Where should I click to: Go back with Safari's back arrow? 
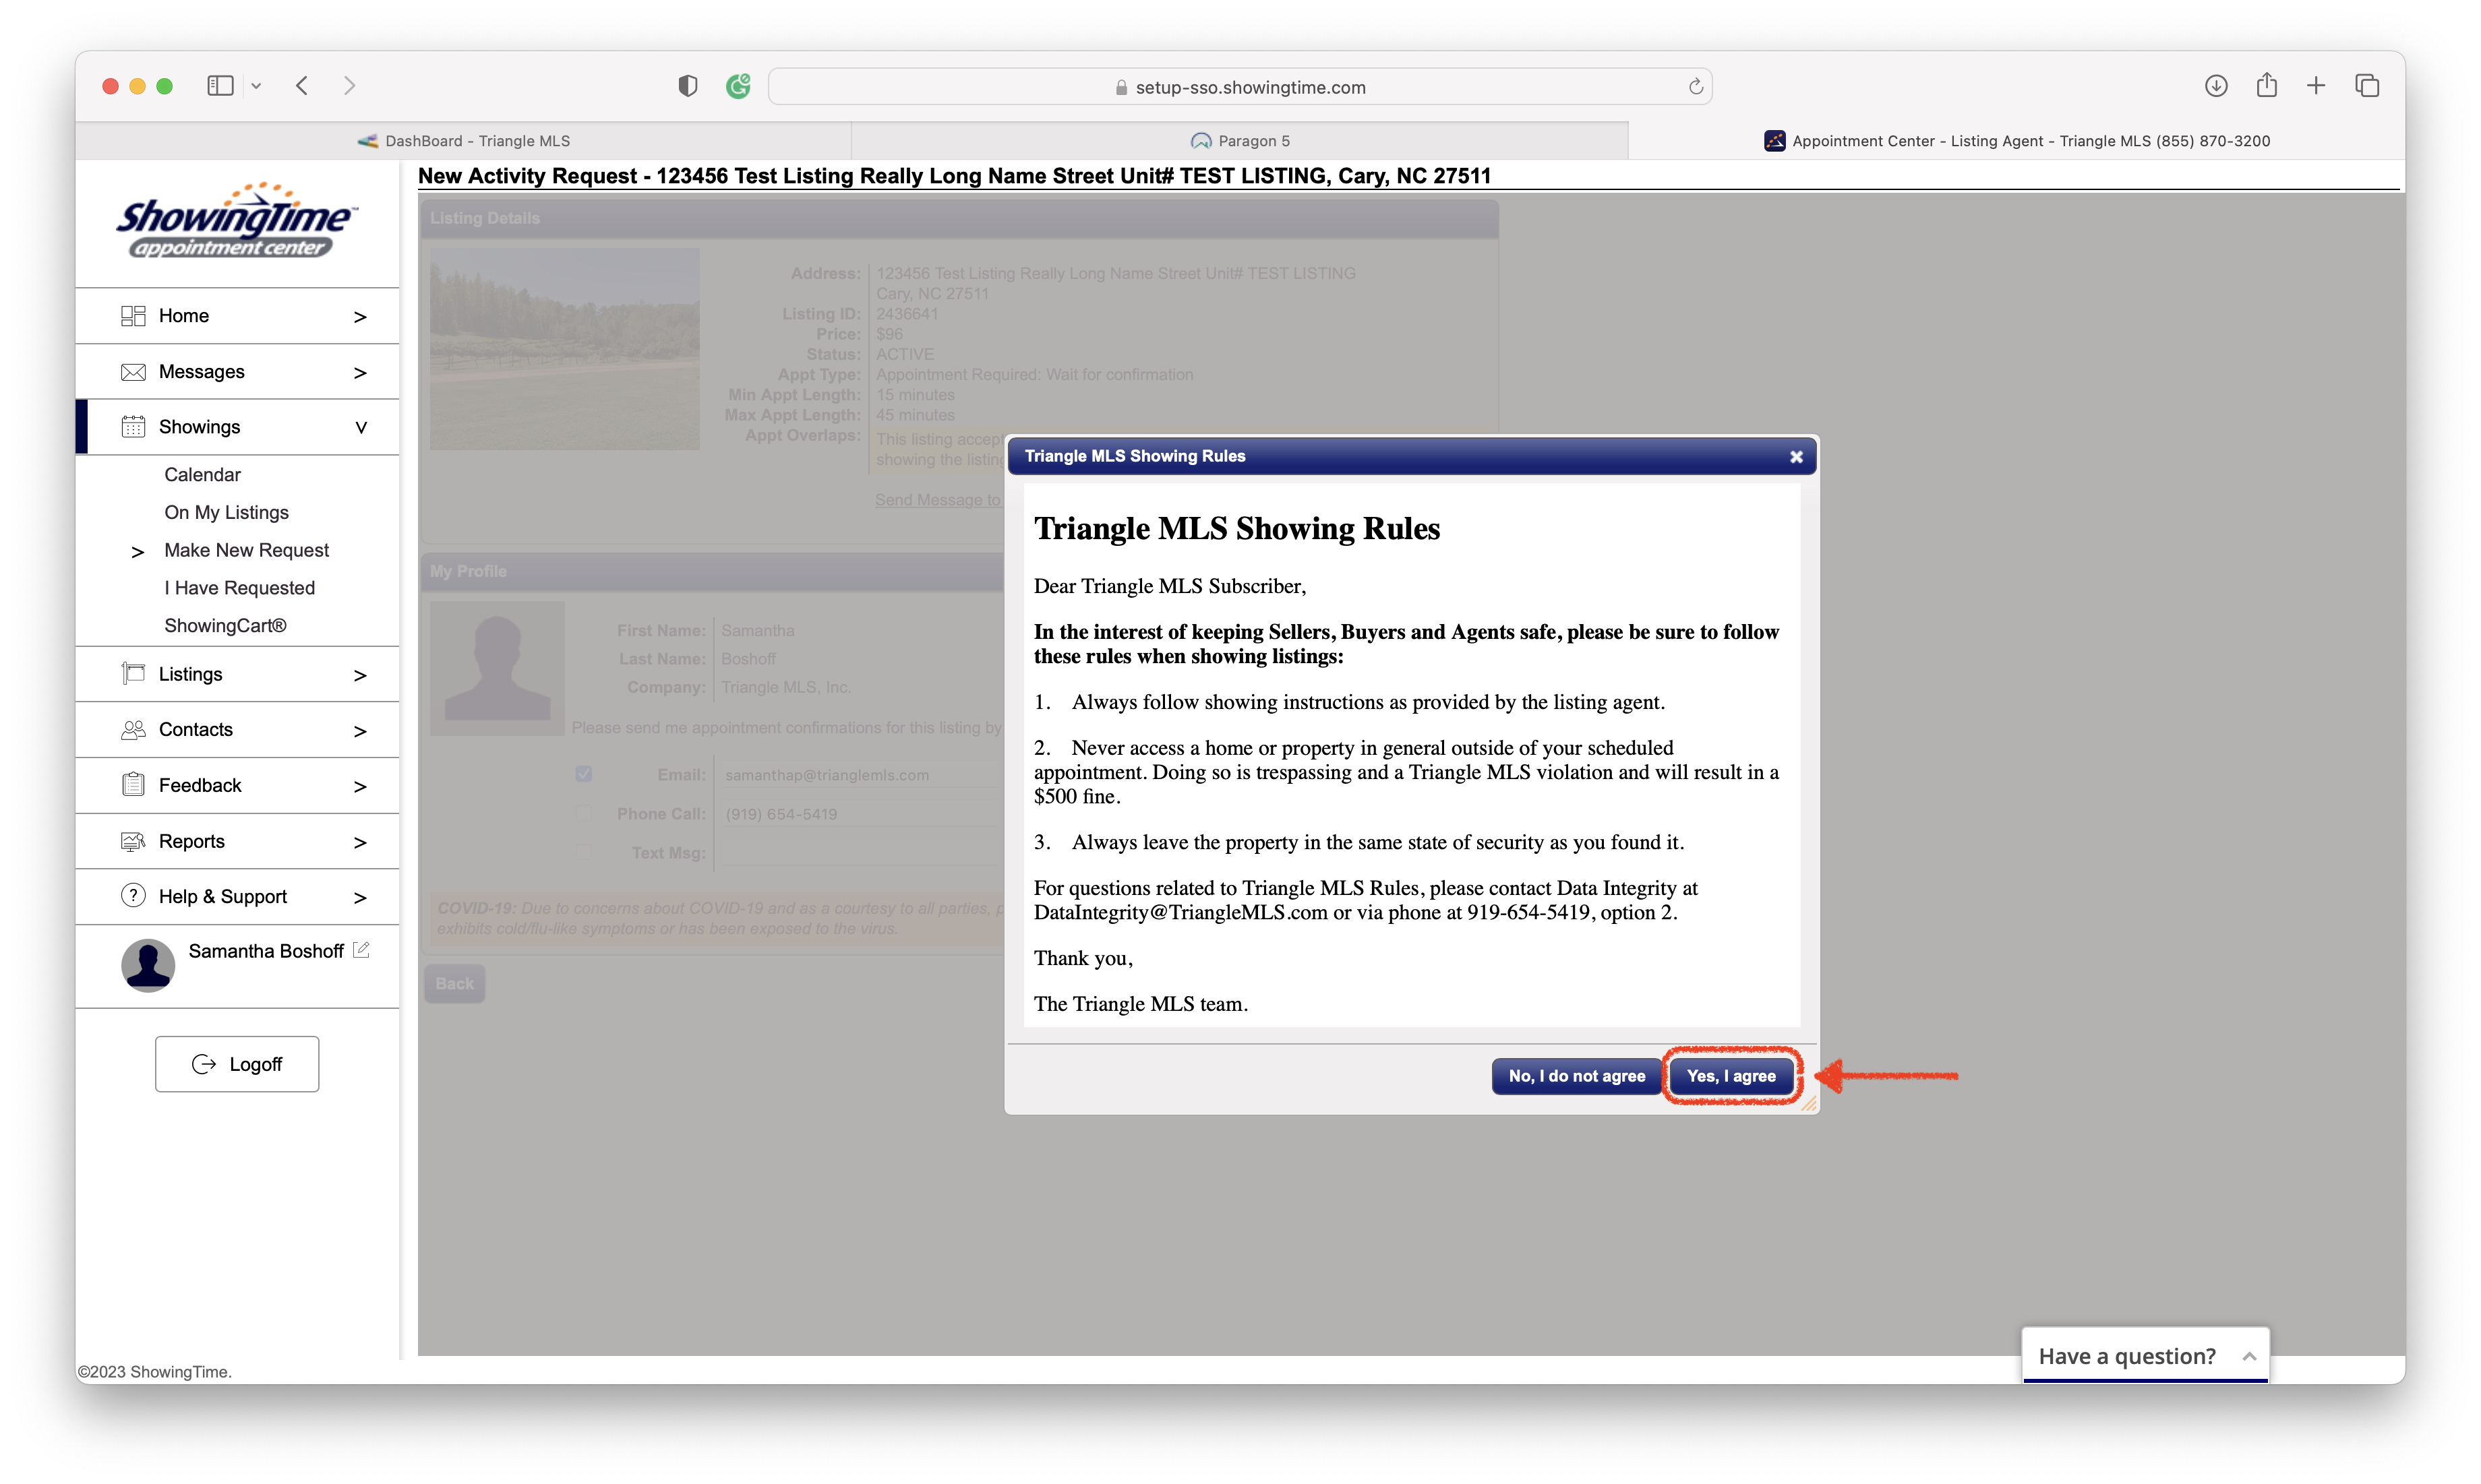302,86
